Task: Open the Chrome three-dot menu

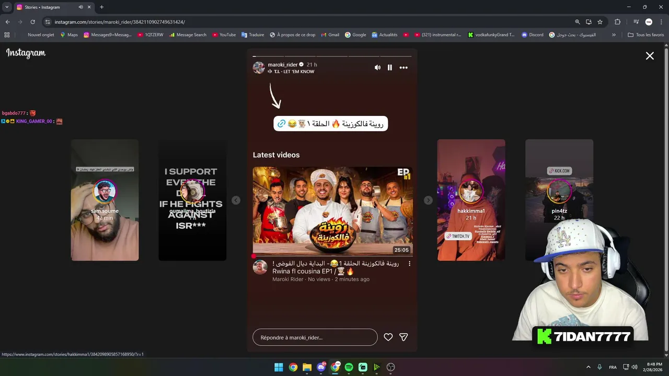Action: (661, 22)
